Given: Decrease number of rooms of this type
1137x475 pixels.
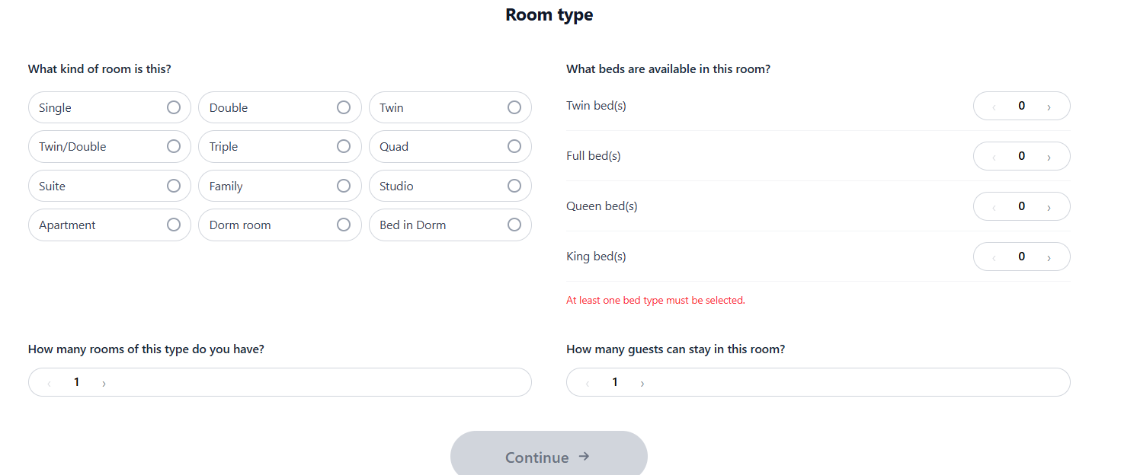Looking at the screenshot, I should click(49, 383).
